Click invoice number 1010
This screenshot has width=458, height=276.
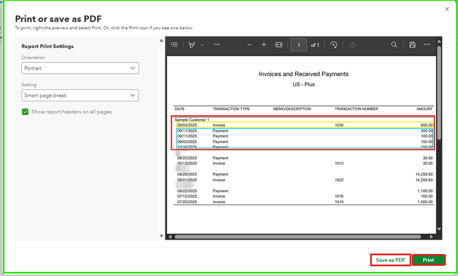pos(339,163)
